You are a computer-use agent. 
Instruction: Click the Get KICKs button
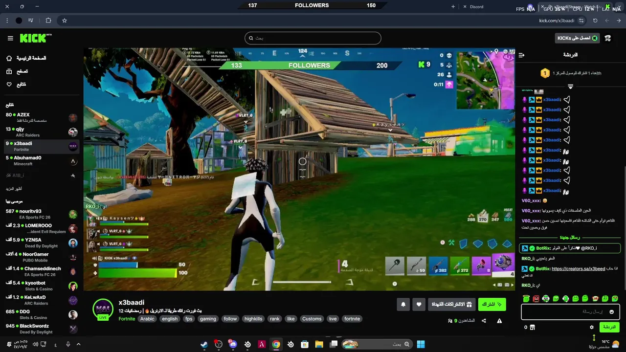(578, 38)
